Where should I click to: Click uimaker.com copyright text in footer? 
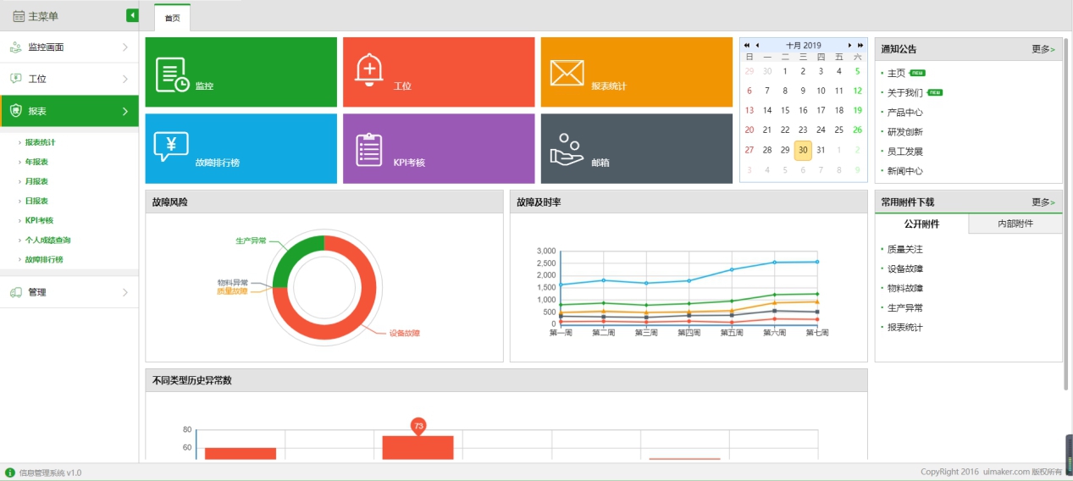pos(1005,473)
